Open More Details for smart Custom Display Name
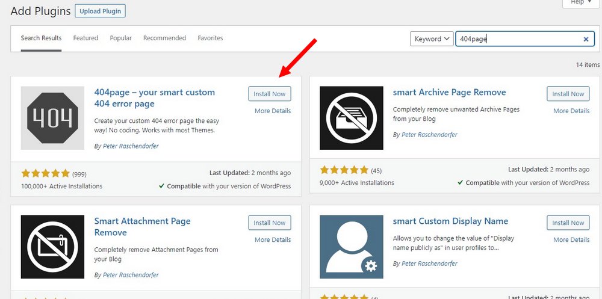The image size is (602, 299). (571, 240)
